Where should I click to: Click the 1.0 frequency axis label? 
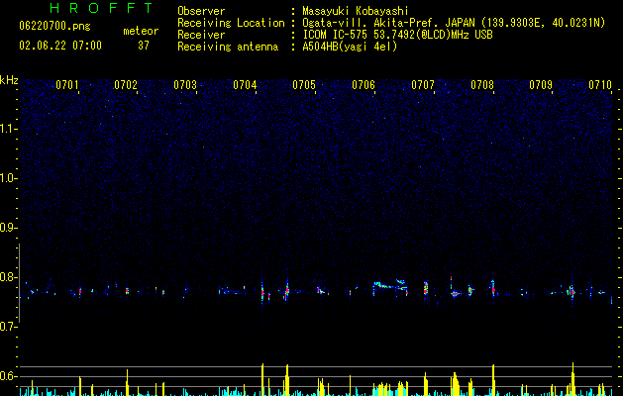click(8, 178)
